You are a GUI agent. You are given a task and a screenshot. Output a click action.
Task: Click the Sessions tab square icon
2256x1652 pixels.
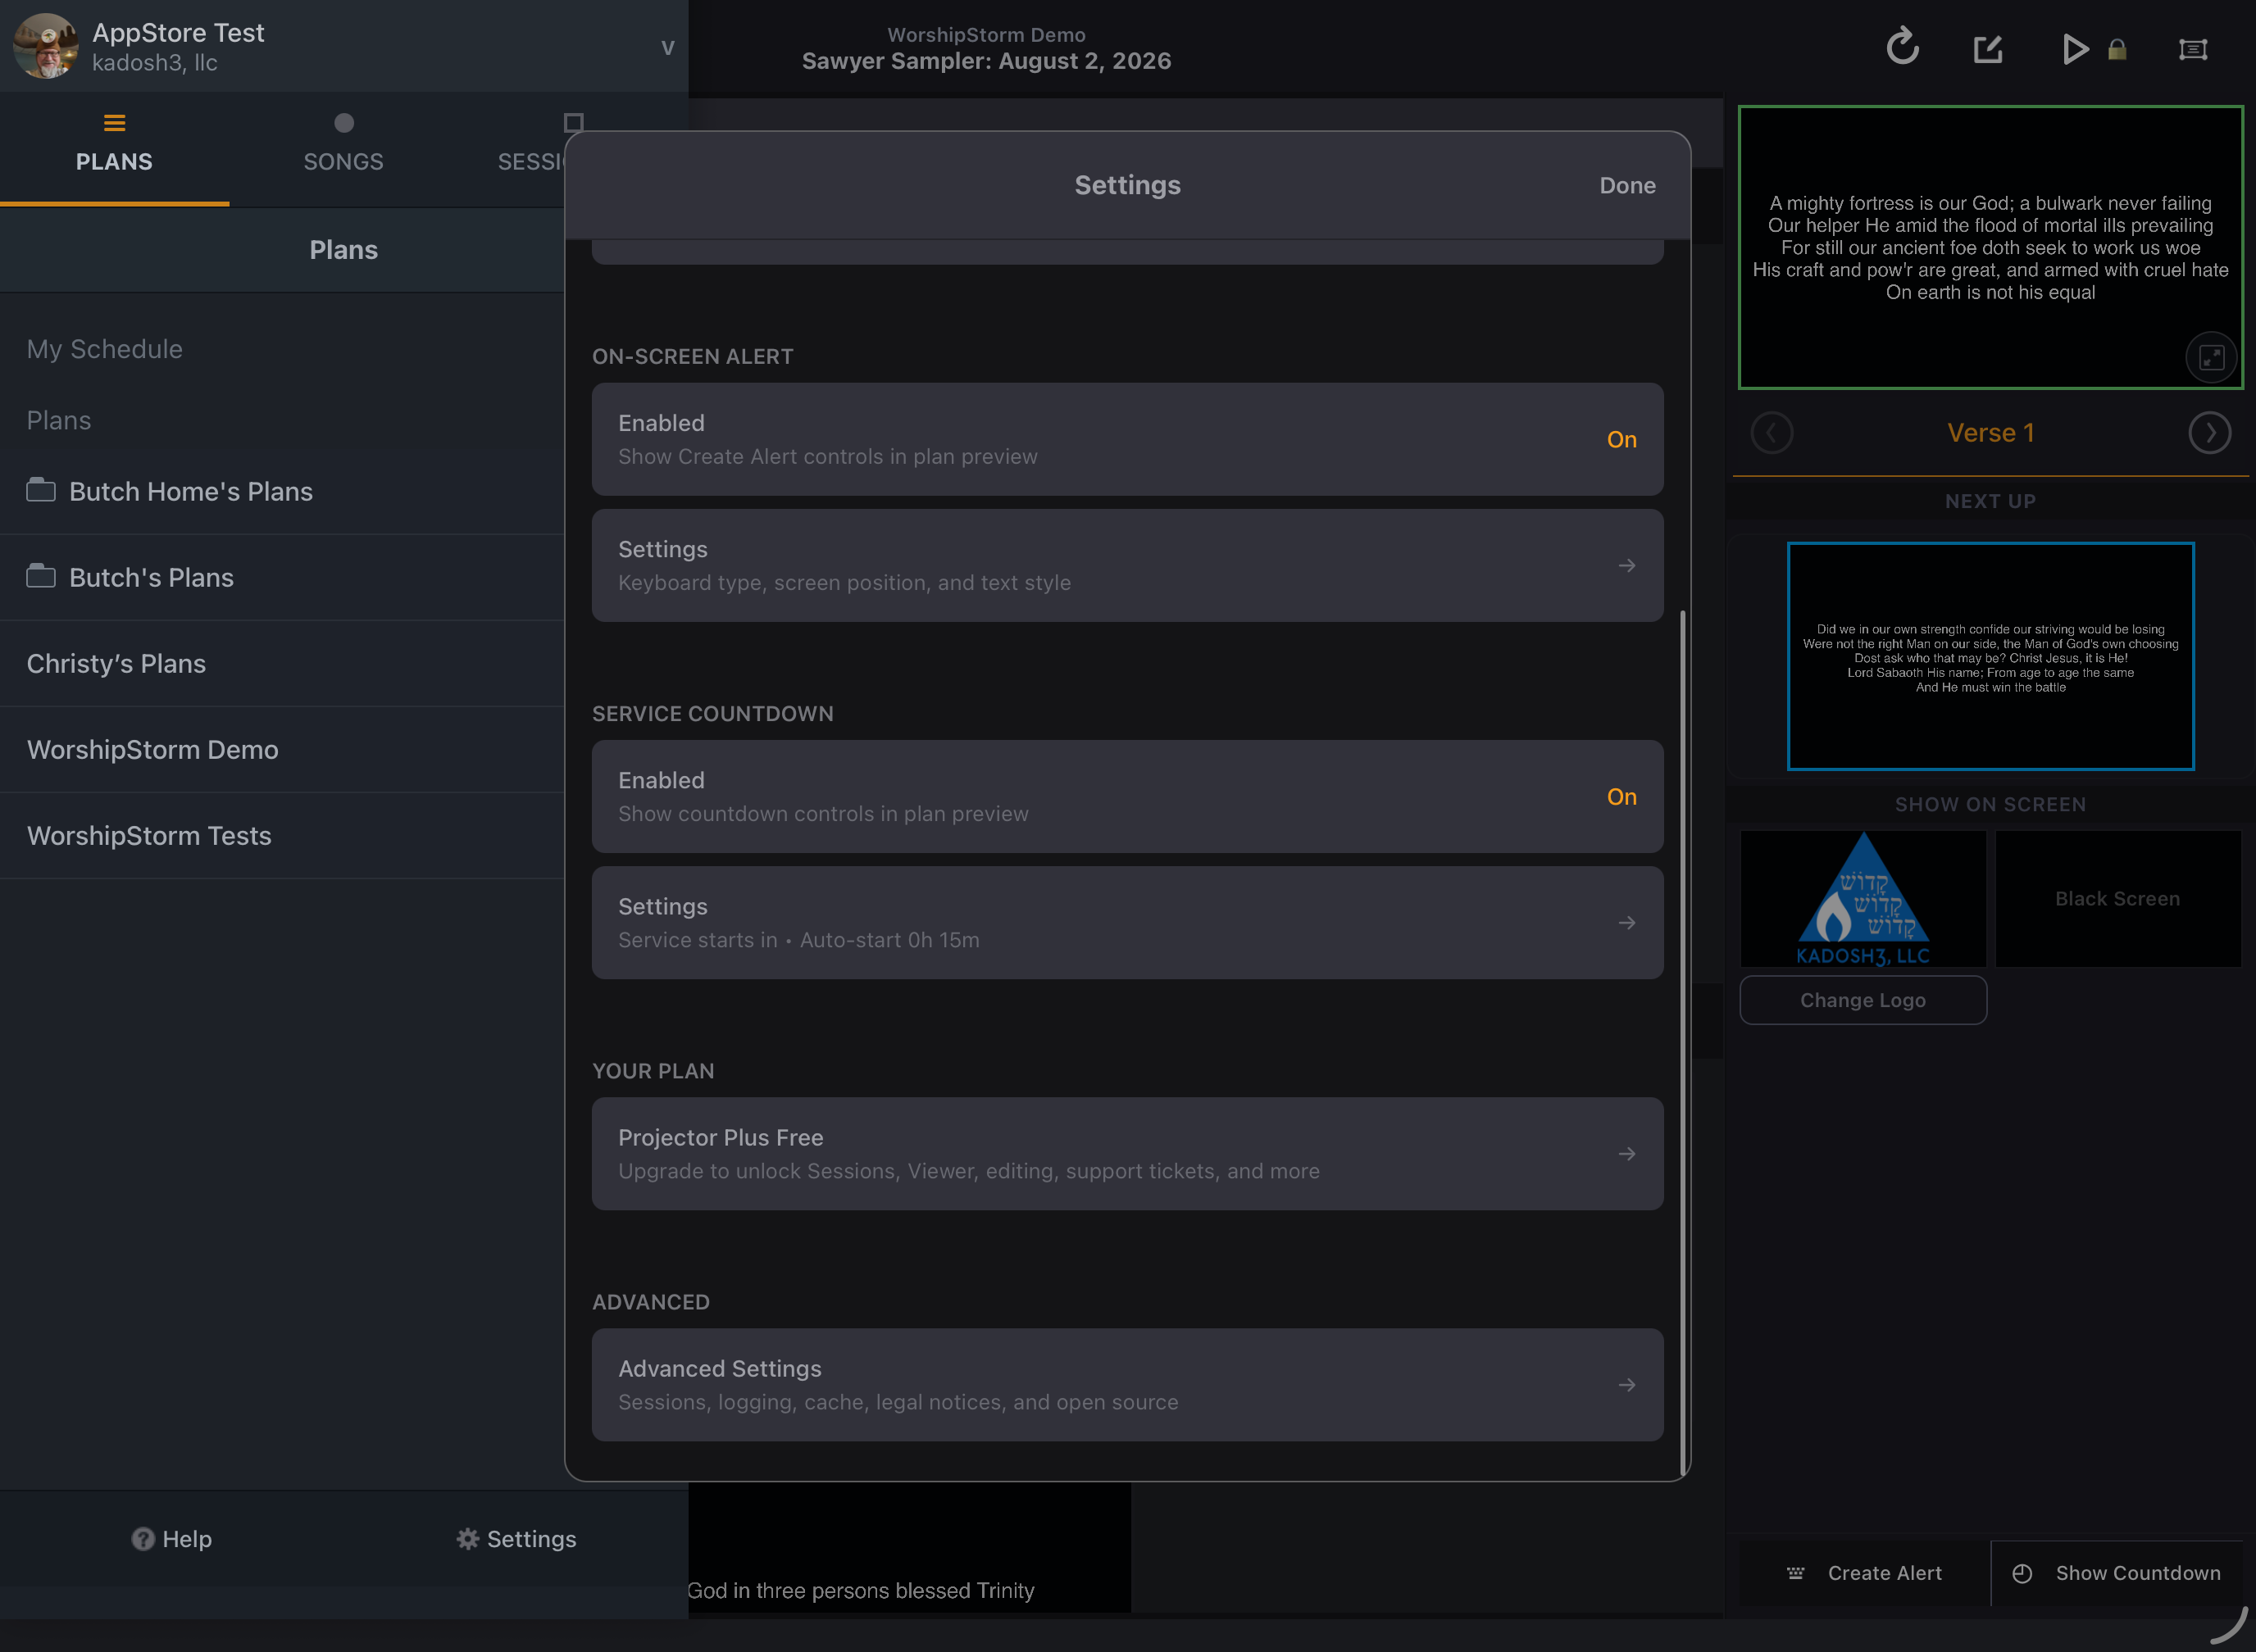tap(572, 123)
